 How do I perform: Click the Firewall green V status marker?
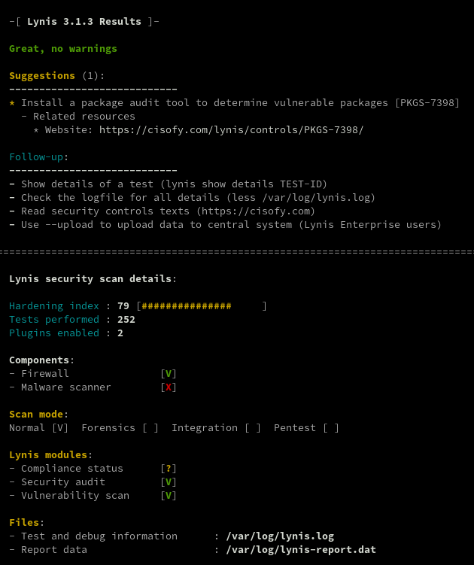point(169,374)
